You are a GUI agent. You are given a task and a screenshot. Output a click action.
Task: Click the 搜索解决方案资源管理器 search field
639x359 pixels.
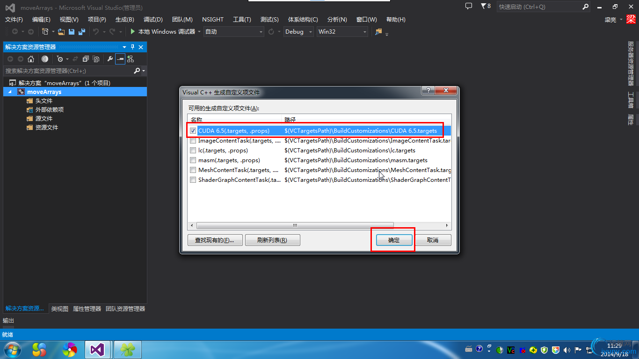pos(68,71)
